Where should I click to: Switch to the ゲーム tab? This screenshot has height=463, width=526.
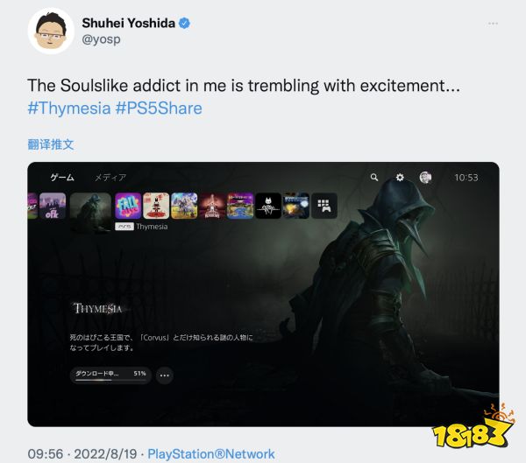62,177
